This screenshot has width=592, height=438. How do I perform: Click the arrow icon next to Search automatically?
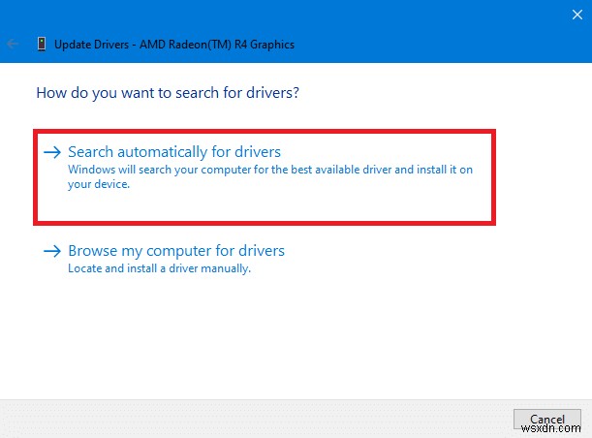tap(52, 152)
